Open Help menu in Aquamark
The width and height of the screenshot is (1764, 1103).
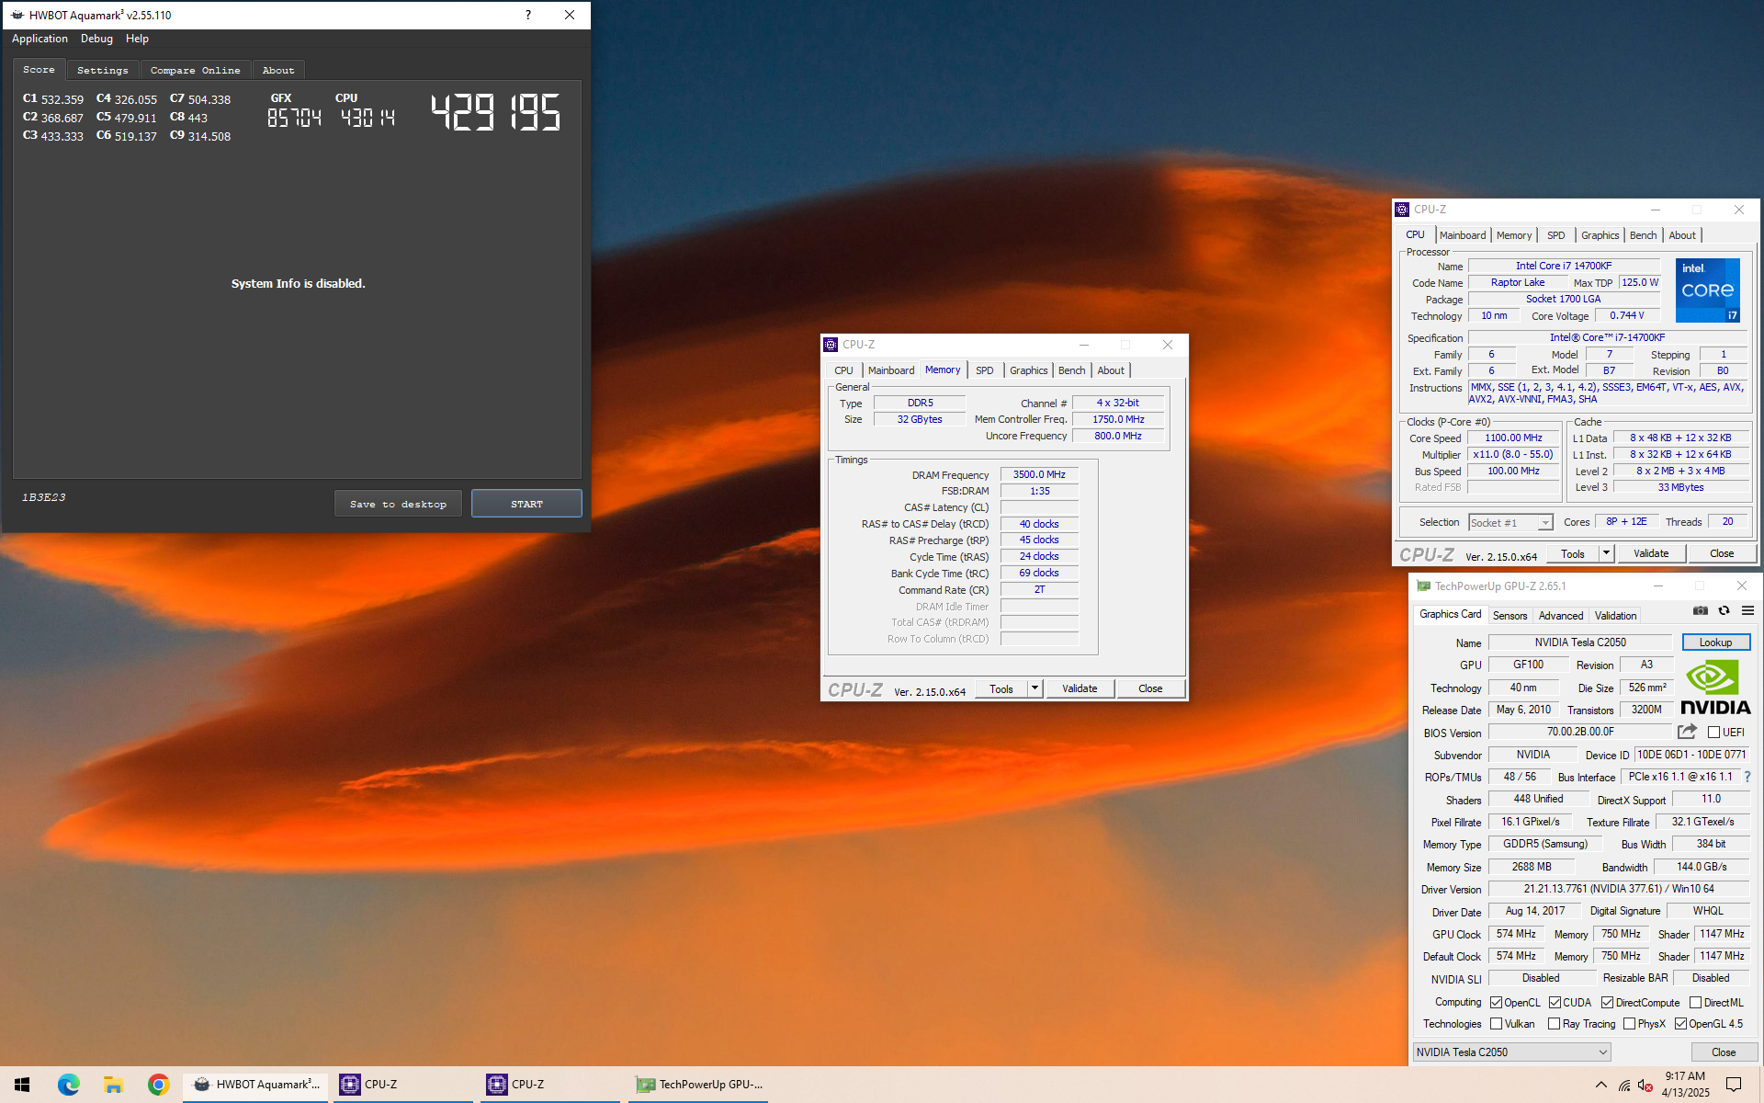[x=137, y=39]
